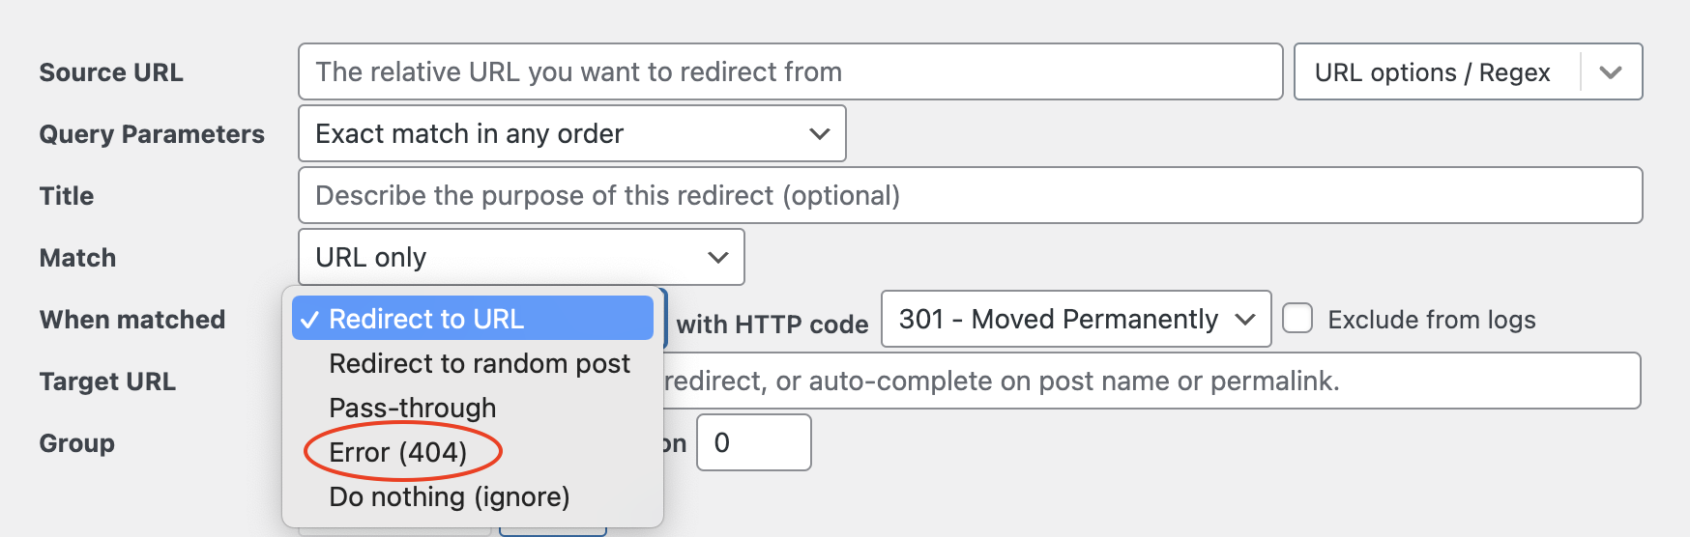
Task: Enable the 'Exclude from logs' checkbox
Action: 1297,319
